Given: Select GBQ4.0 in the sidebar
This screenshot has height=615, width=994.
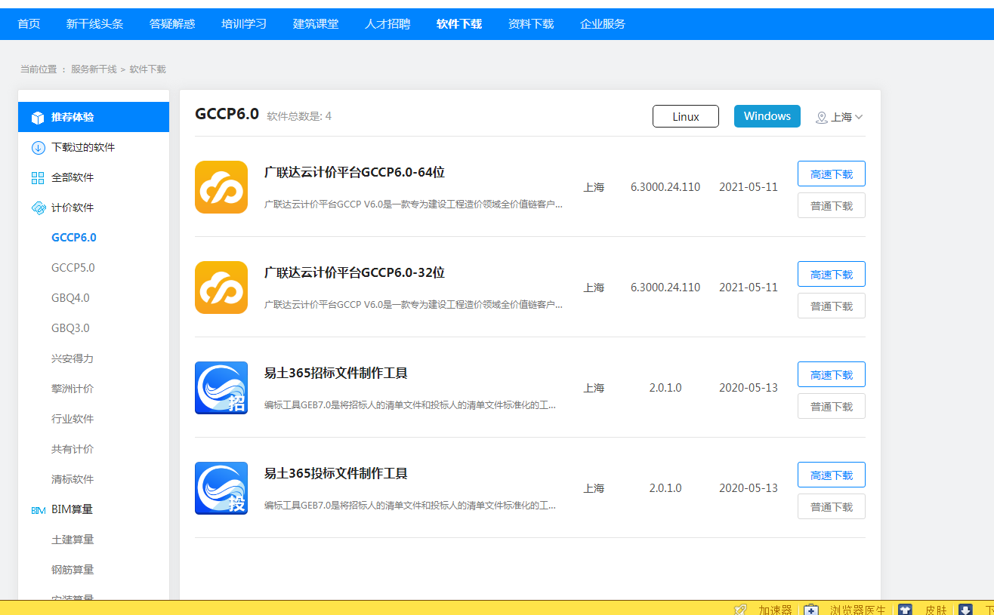Looking at the screenshot, I should point(70,298).
